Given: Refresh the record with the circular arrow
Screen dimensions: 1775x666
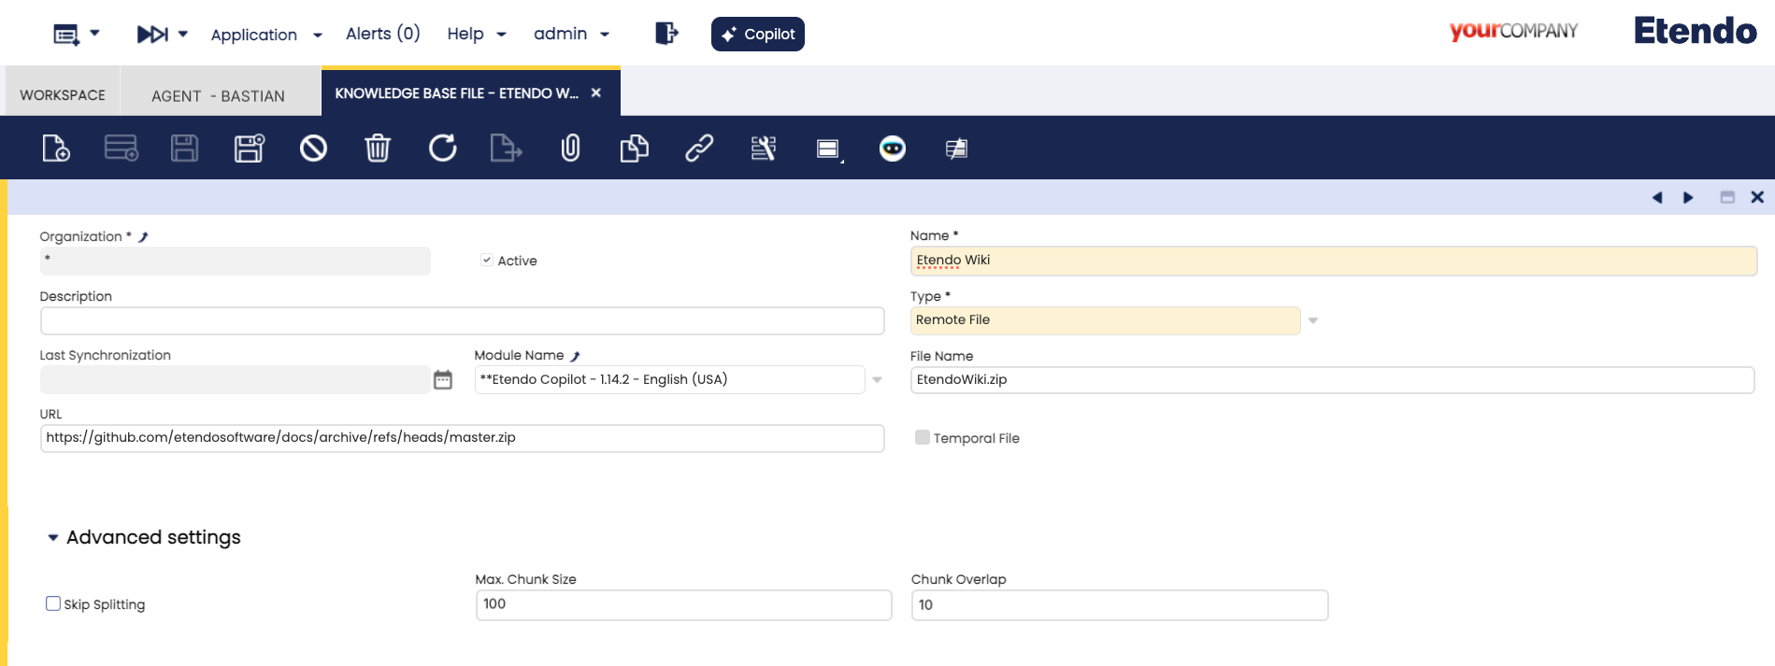Looking at the screenshot, I should tap(442, 148).
